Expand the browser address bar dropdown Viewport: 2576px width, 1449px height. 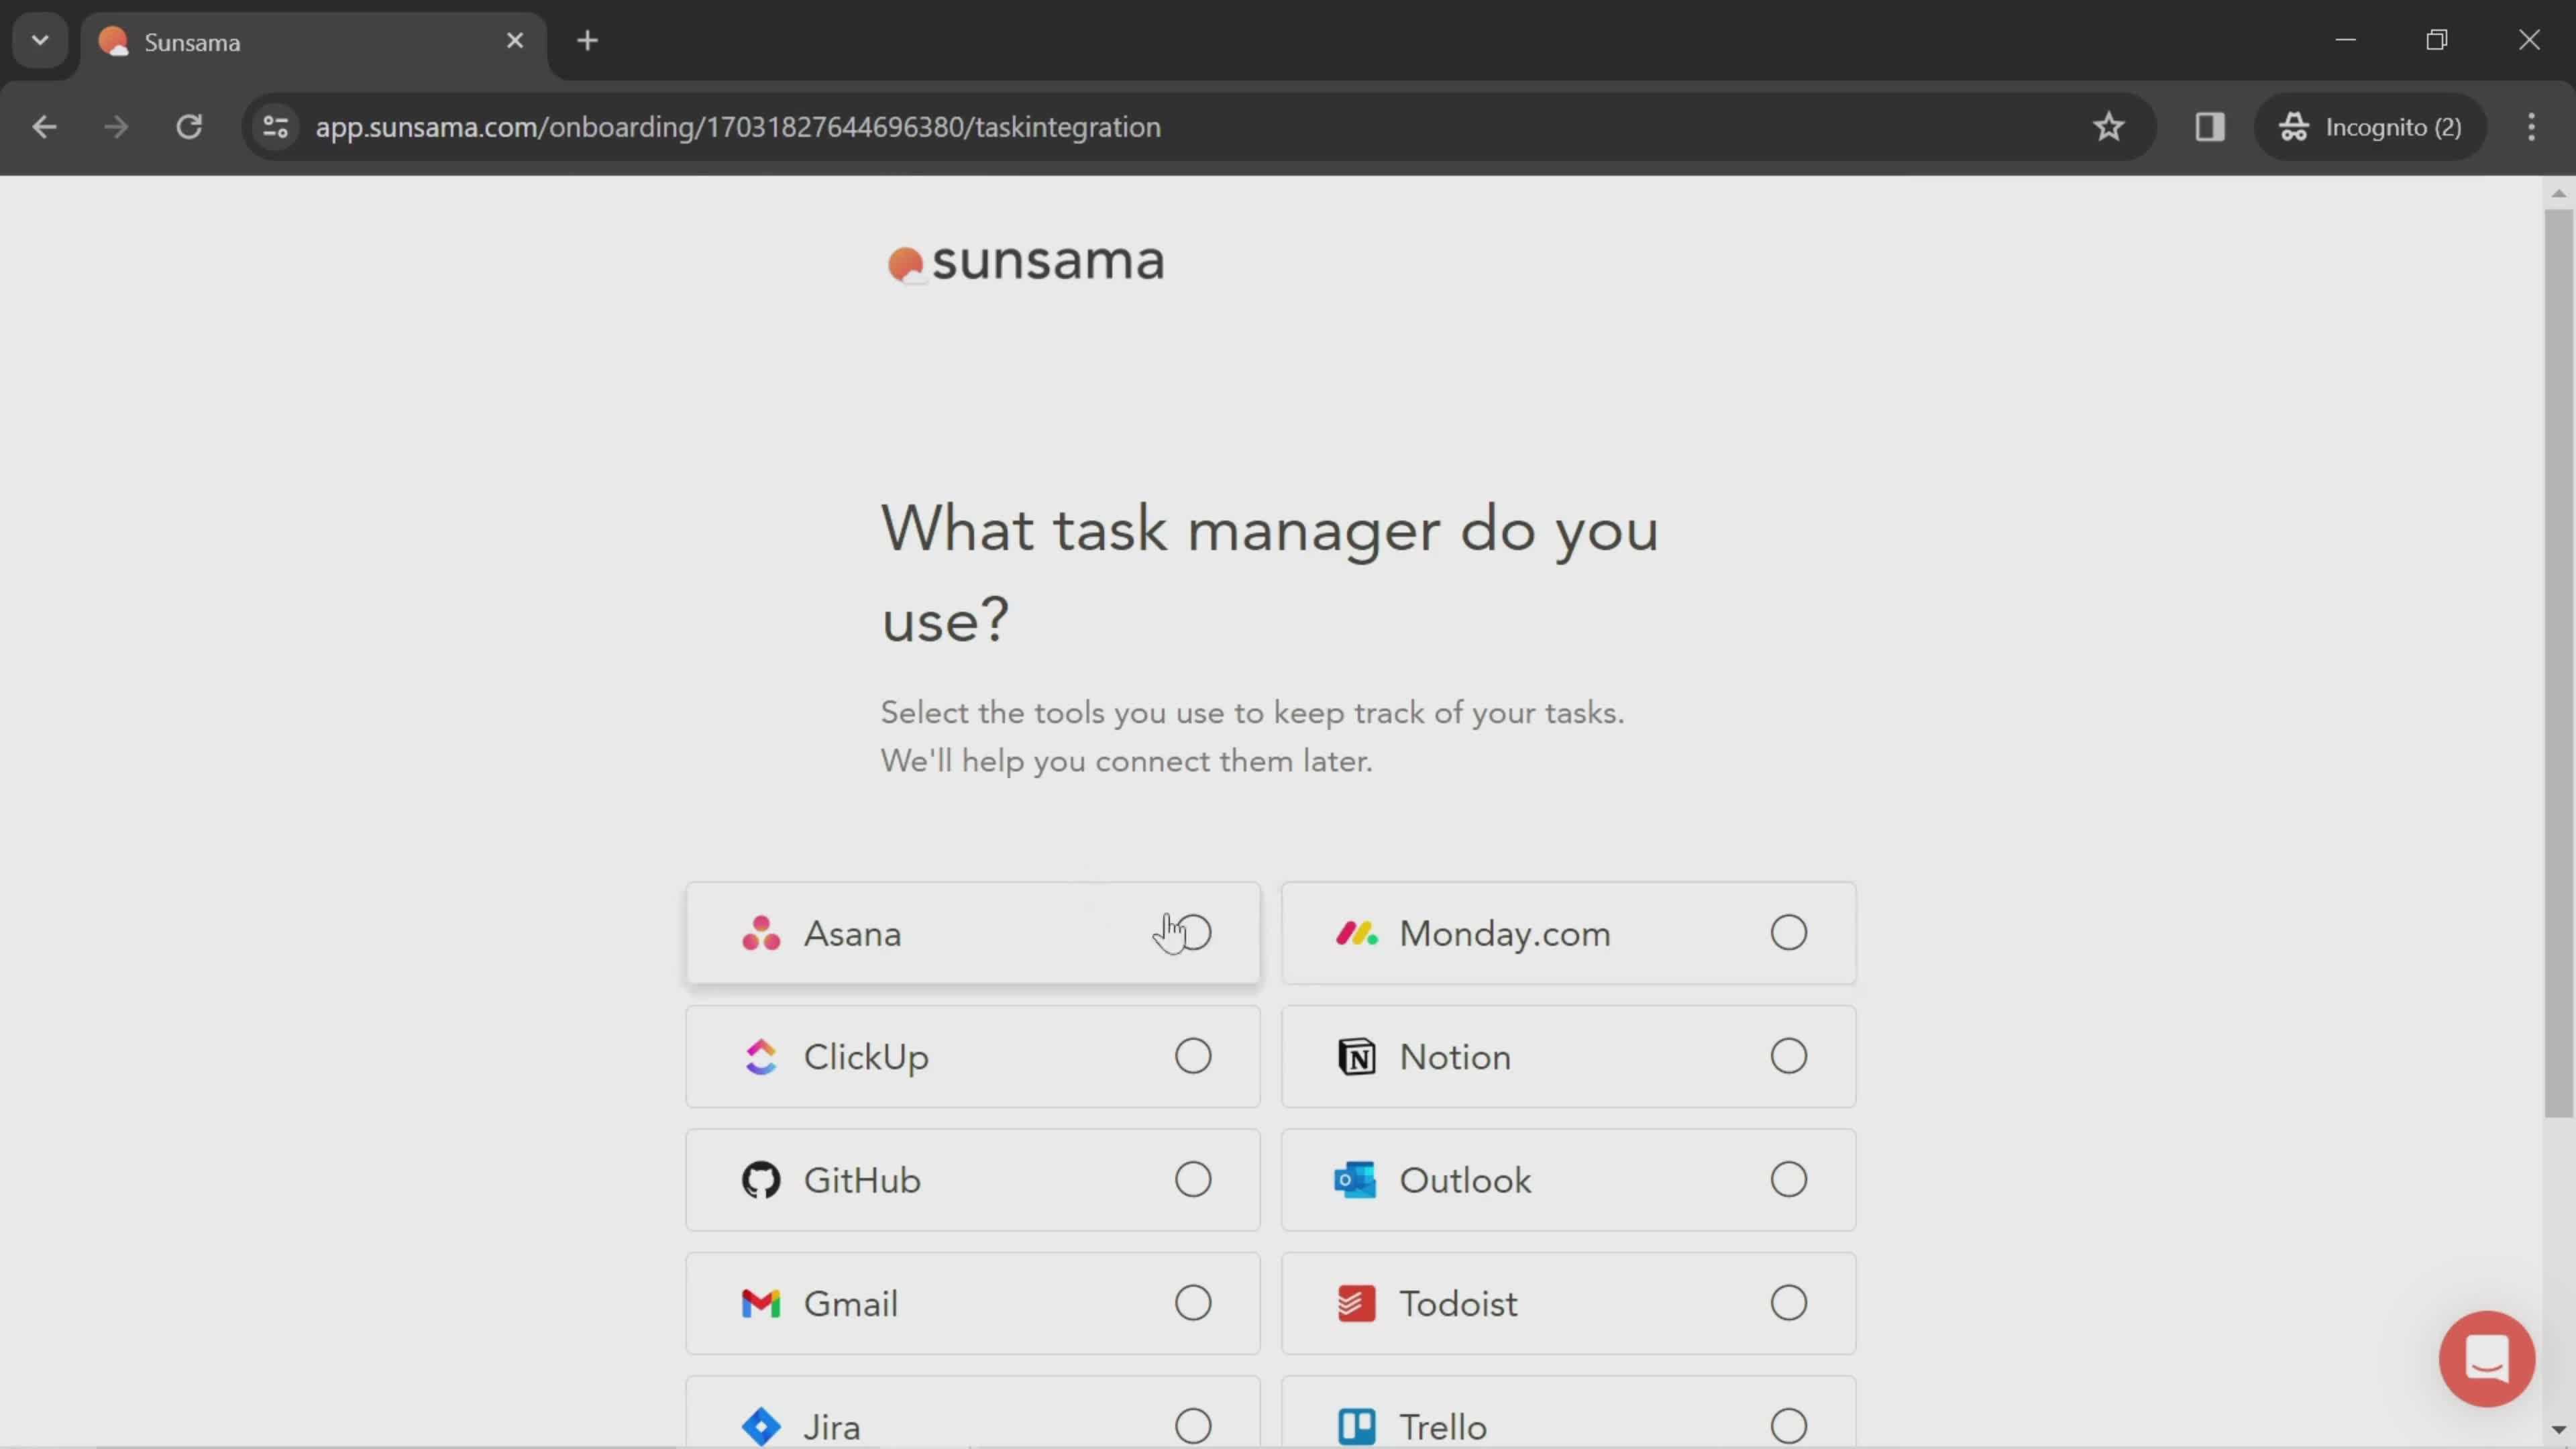pos(39,39)
